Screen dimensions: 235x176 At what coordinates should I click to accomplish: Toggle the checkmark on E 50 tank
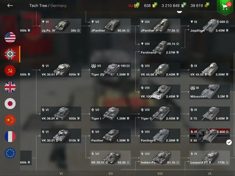(x=229, y=142)
